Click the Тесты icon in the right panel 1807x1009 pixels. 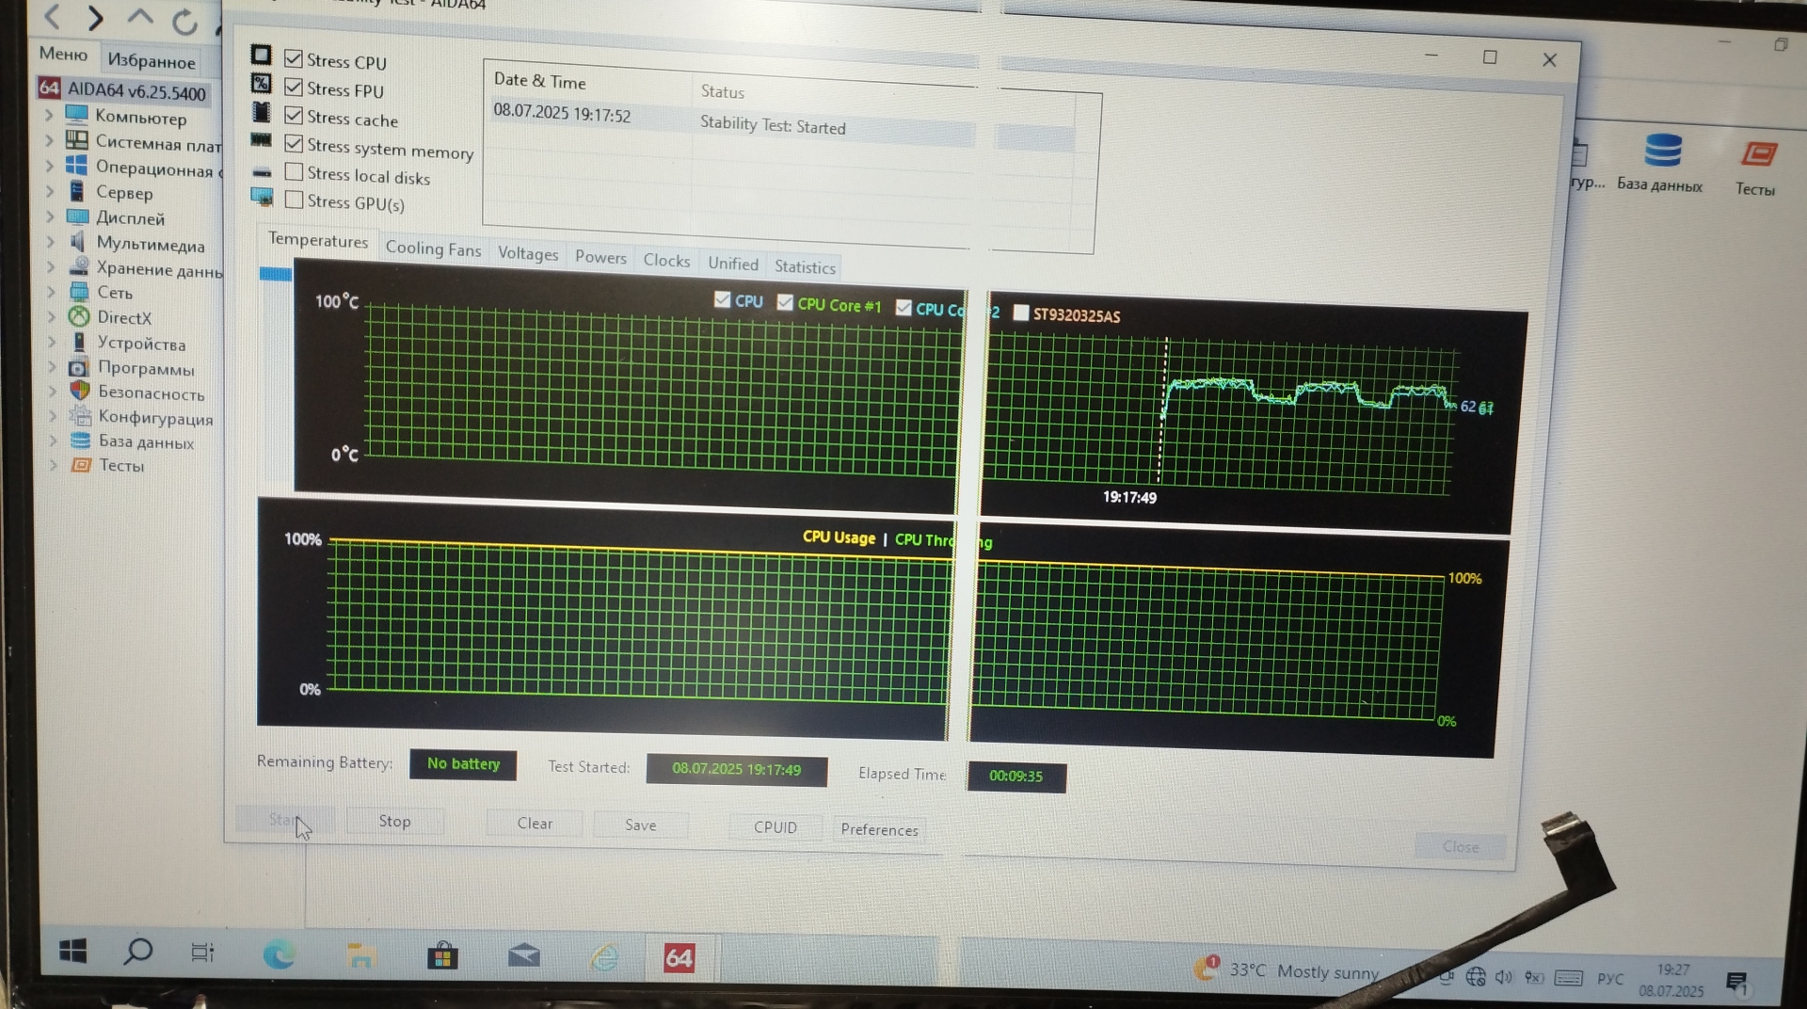[x=1757, y=155]
